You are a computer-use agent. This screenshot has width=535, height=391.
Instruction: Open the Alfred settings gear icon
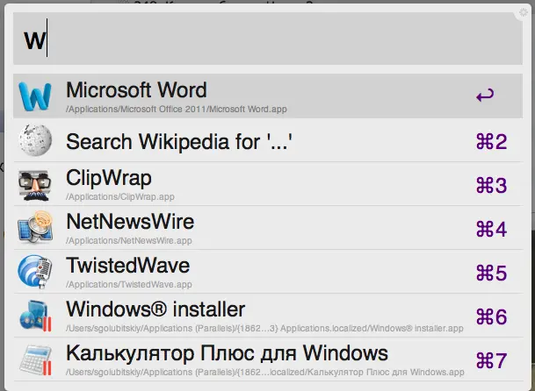(524, 12)
